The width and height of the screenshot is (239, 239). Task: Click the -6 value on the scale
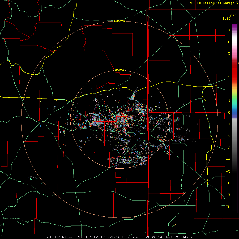228,183
